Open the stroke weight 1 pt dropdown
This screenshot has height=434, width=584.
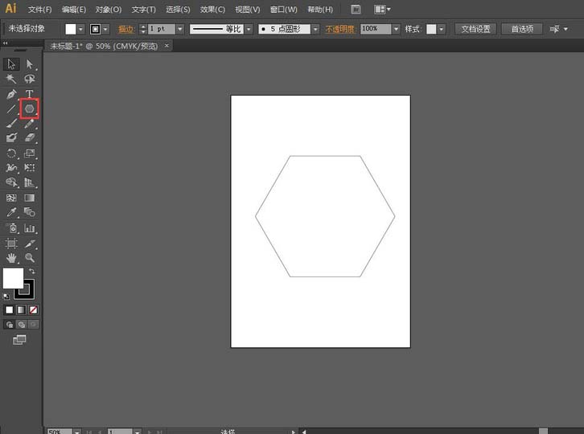coord(179,29)
